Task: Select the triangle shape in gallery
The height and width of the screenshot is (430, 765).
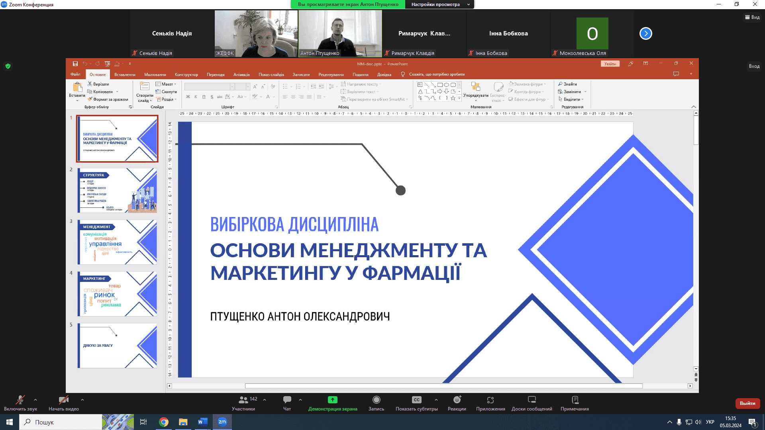Action: (x=420, y=92)
